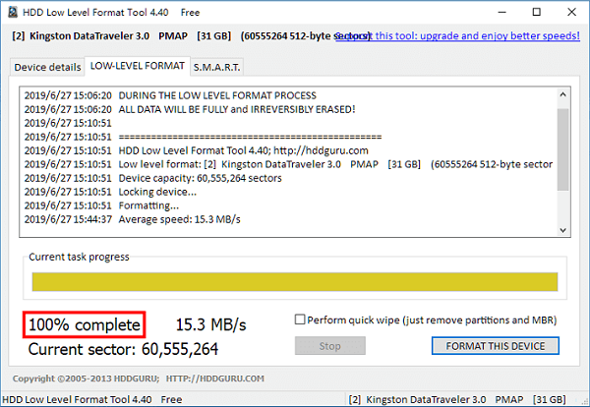This screenshot has width=590, height=407.
Task: Click status bar Kingston DataTraveler 3.0 entry
Action: [457, 399]
